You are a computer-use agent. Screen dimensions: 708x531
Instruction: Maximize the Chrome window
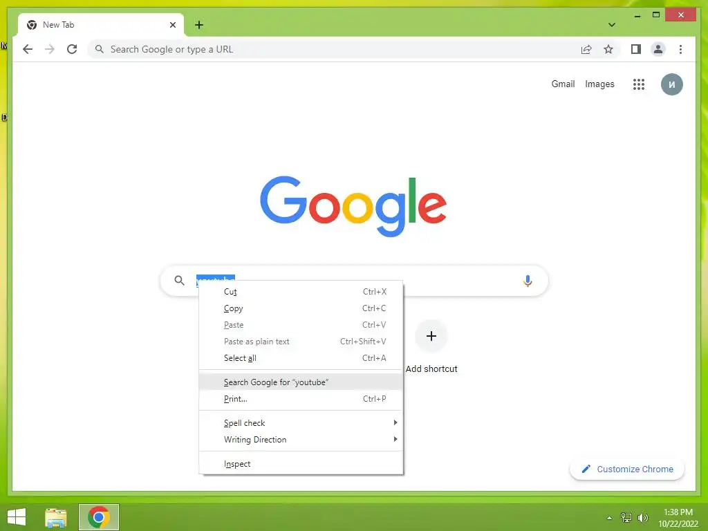(x=656, y=15)
